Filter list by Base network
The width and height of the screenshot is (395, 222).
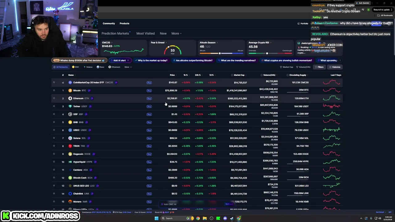tap(100, 67)
